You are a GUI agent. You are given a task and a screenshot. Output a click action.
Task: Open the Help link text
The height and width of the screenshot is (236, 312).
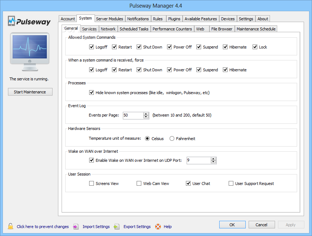point(167,227)
